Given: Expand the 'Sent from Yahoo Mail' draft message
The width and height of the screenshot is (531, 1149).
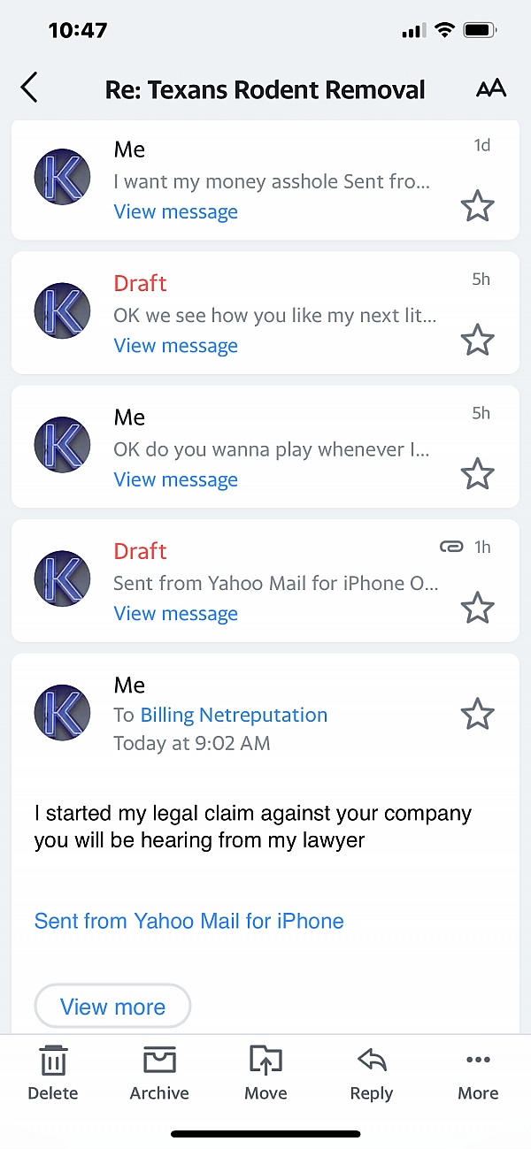Looking at the screenshot, I should 175,614.
